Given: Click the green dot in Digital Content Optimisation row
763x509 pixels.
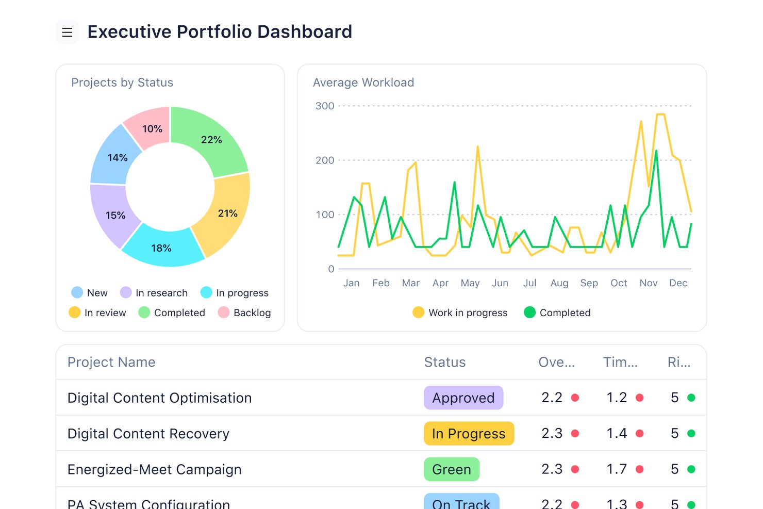Looking at the screenshot, I should pyautogui.click(x=691, y=398).
